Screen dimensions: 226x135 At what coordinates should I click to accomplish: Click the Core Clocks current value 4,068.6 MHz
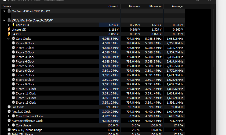[110, 39]
